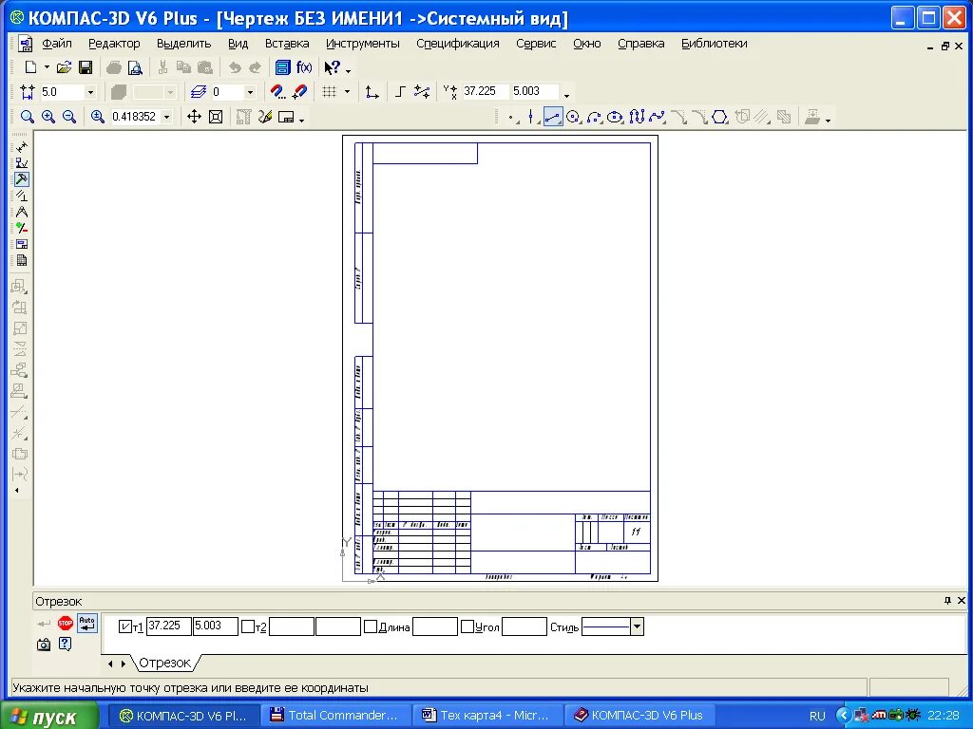This screenshot has height=729, width=973.
Task: Open the Geometry hammer panel in left sidebar
Action: (21, 179)
